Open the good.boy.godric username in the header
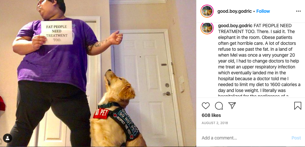 point(235,11)
